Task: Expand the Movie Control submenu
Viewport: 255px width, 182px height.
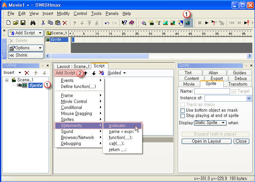Action: click(79, 101)
